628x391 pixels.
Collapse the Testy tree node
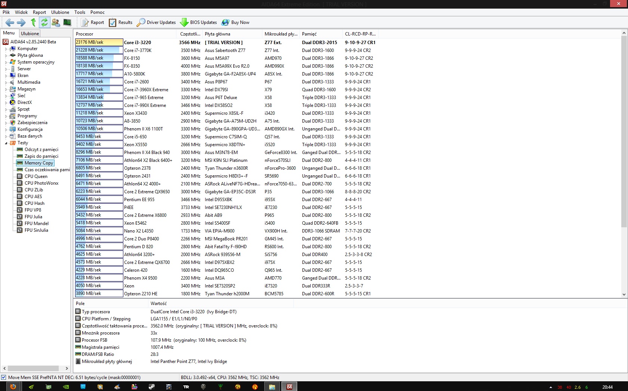coord(6,143)
